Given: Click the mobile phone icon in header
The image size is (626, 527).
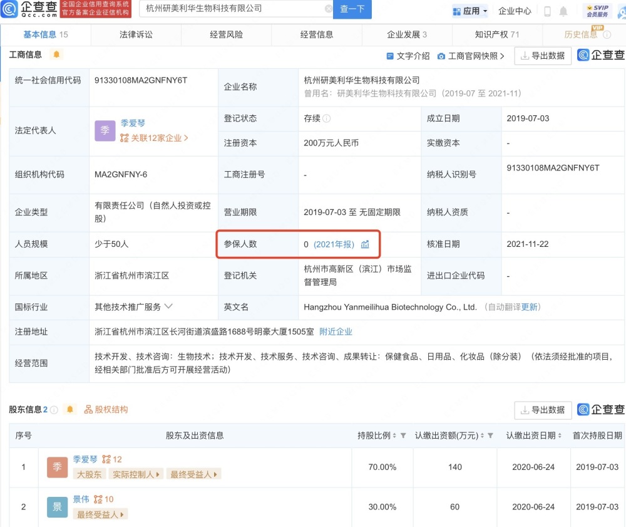Looking at the screenshot, I should coord(547,11).
